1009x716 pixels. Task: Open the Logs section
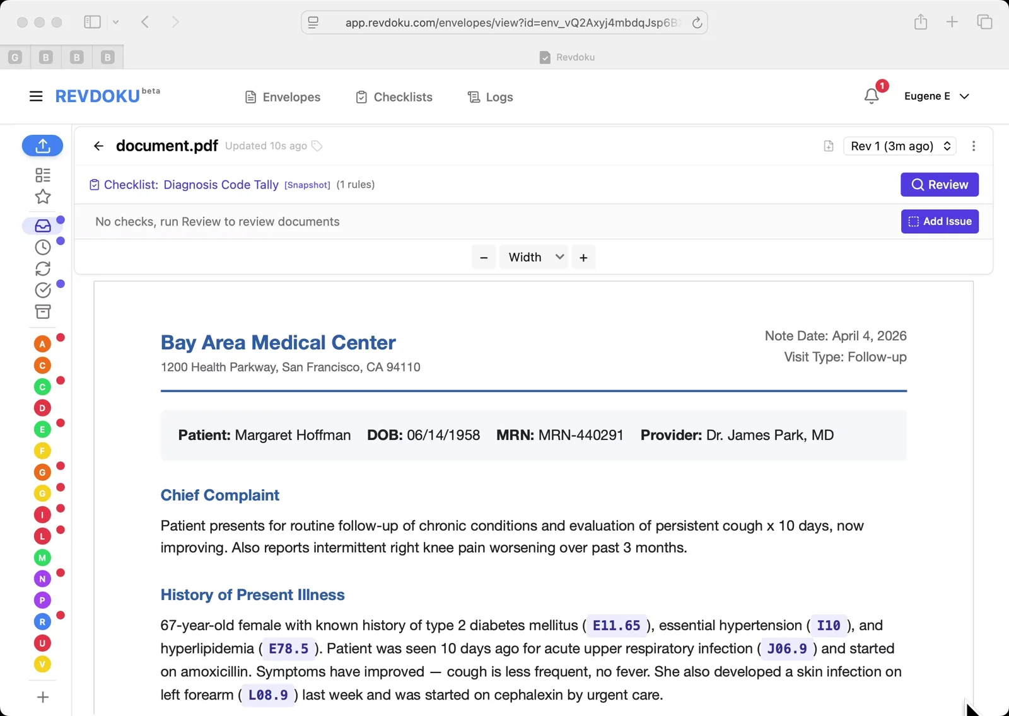[490, 97]
